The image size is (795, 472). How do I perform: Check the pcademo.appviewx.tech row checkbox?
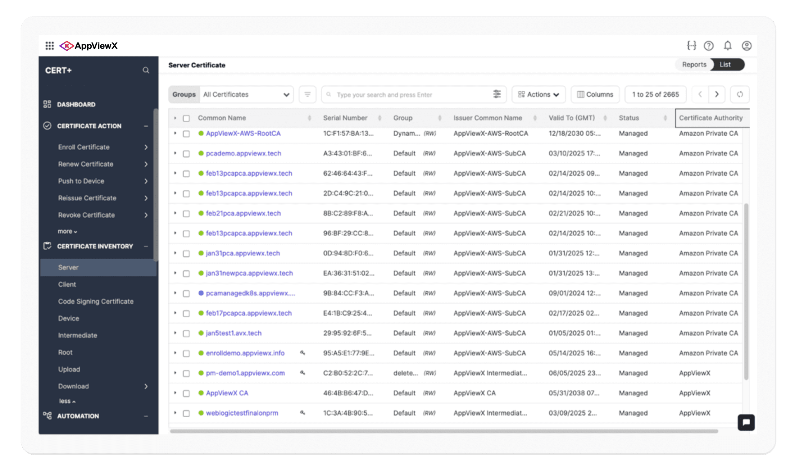pos(186,154)
